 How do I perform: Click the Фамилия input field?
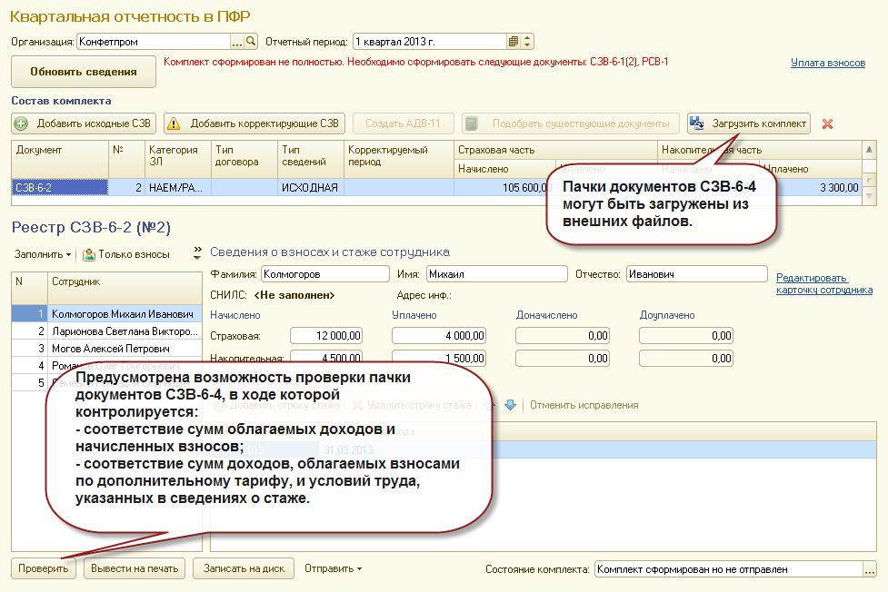[325, 274]
